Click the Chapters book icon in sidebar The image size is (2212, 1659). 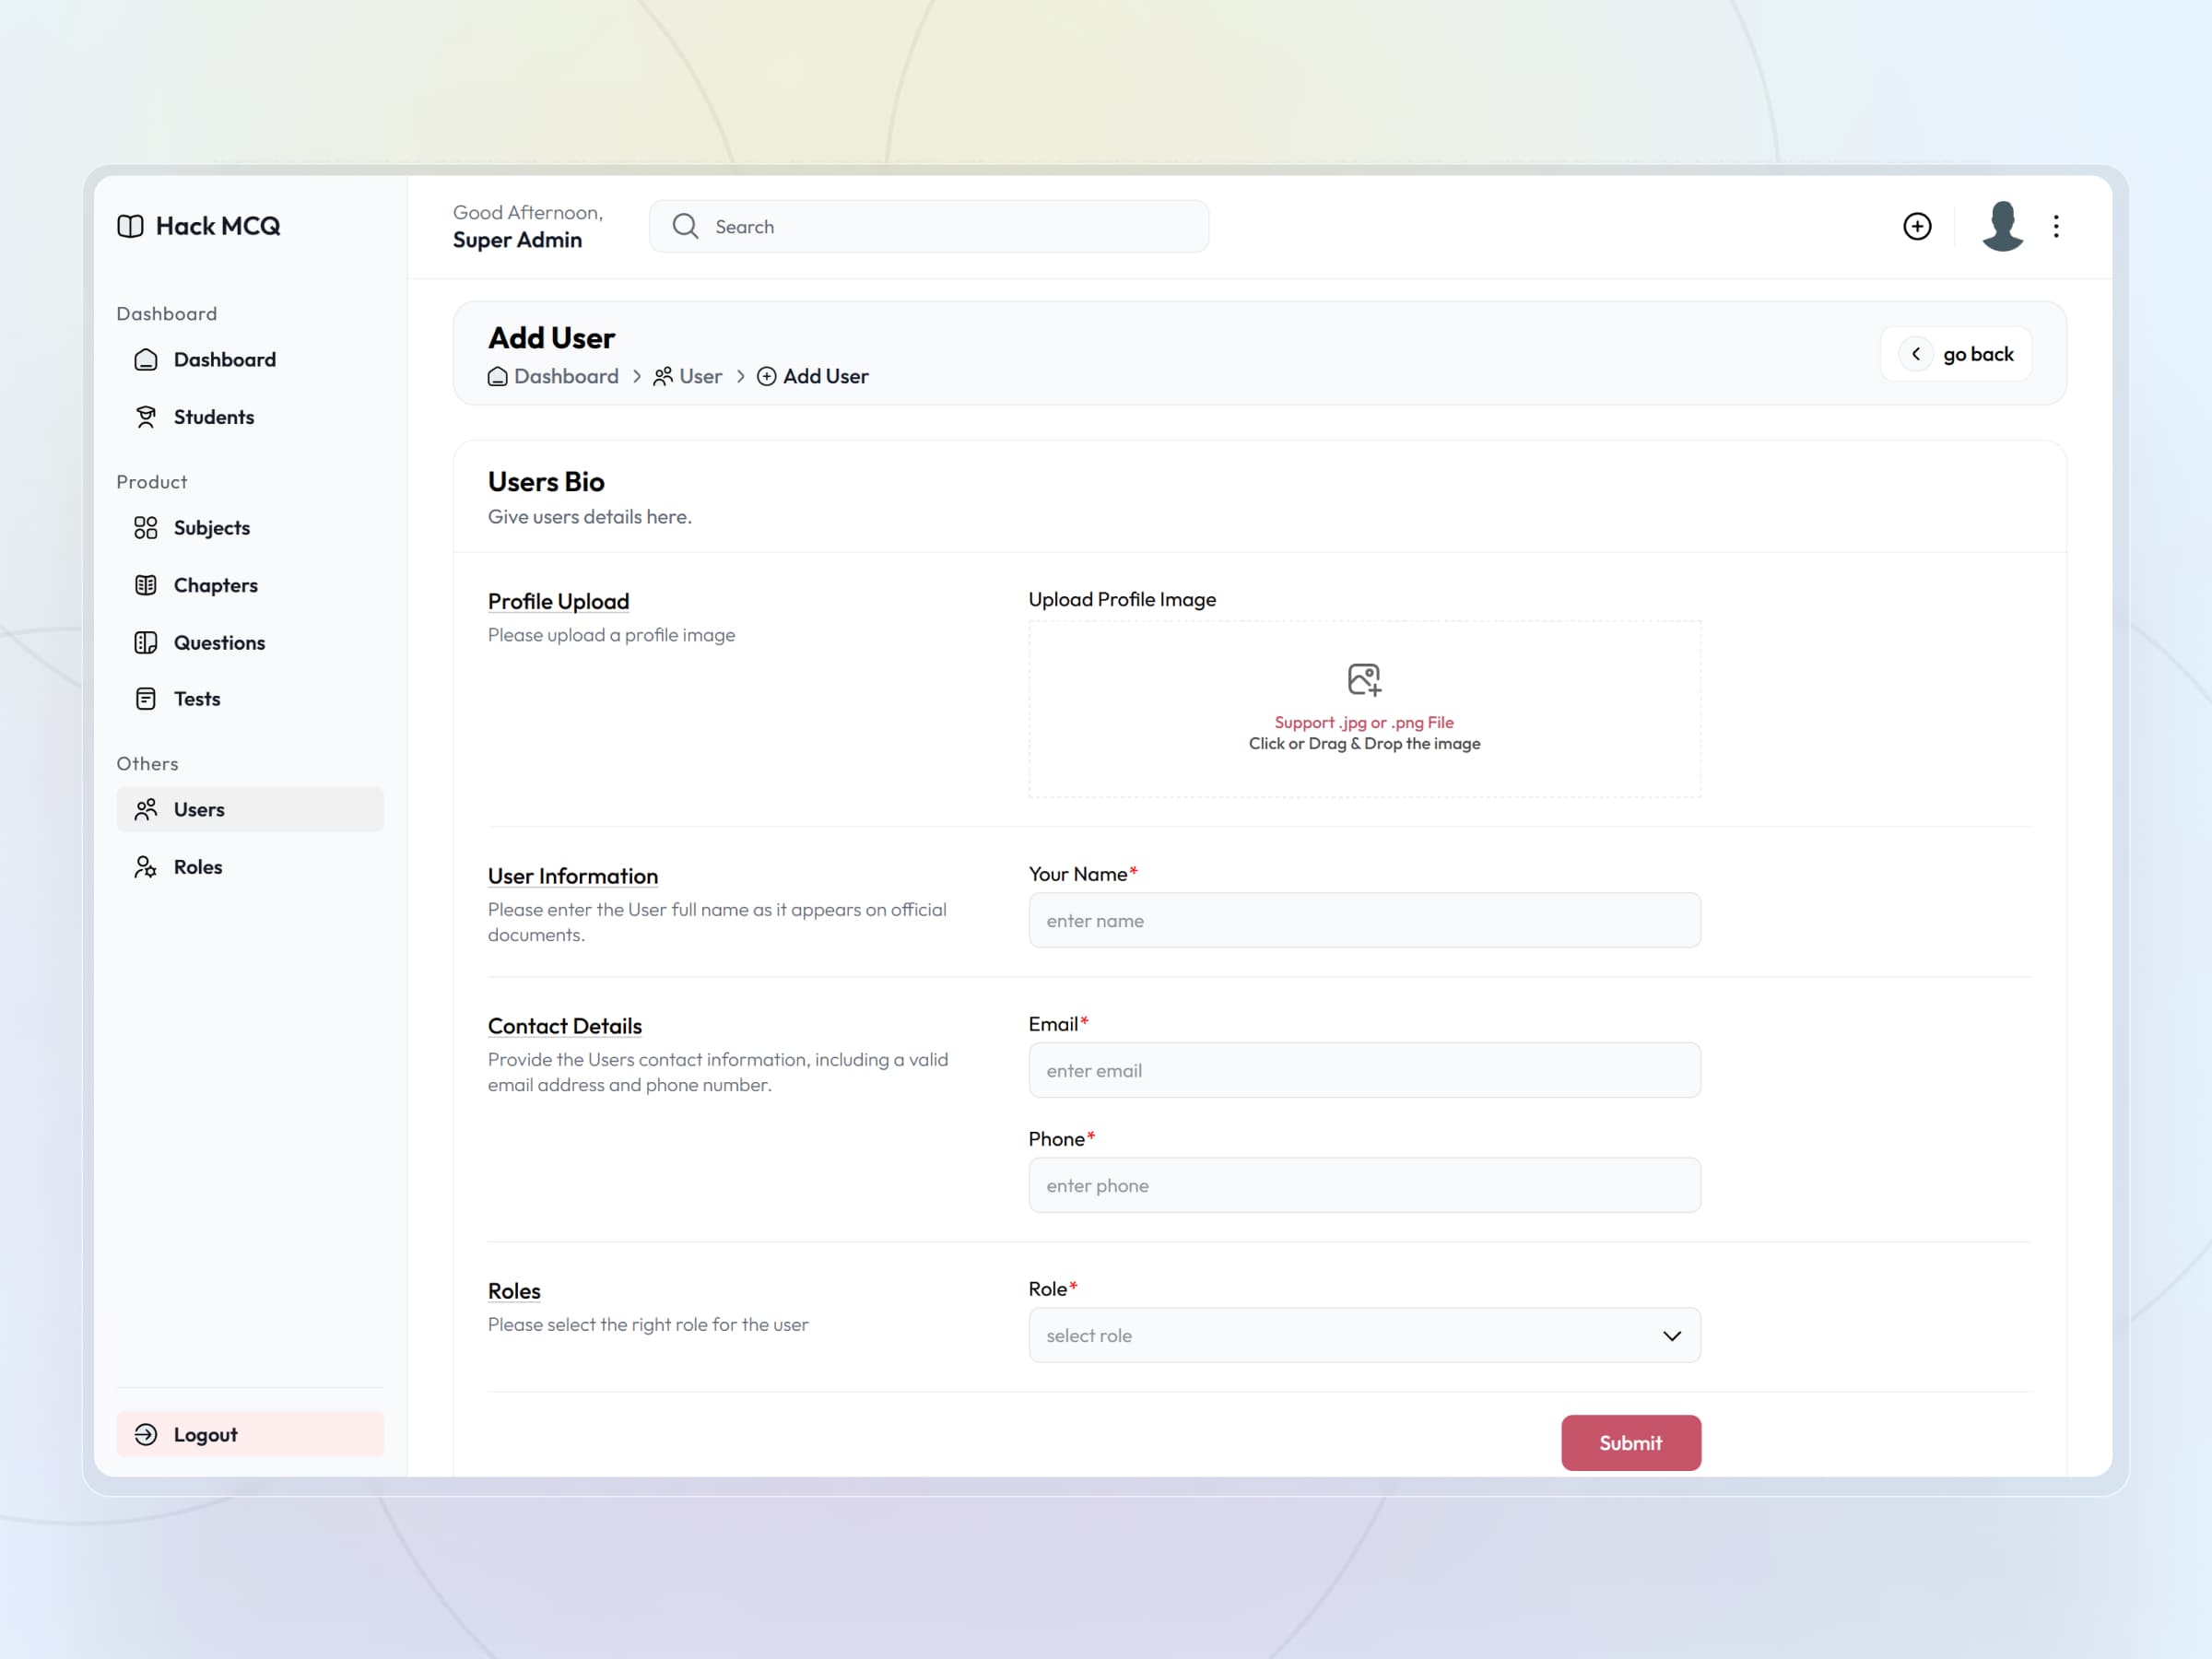point(146,585)
